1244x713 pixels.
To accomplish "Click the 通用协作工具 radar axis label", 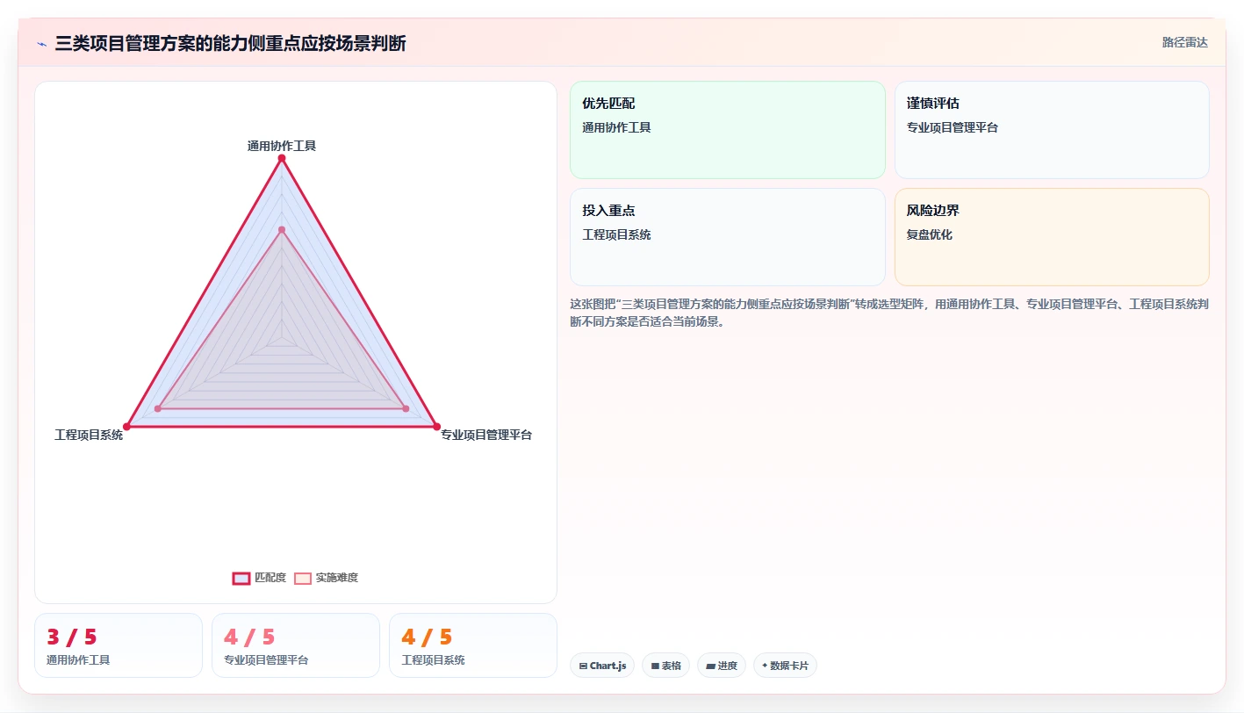I will 282,146.
